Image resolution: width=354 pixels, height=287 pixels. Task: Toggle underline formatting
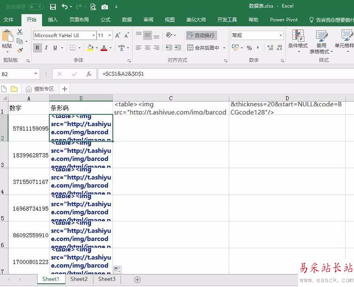pos(55,48)
